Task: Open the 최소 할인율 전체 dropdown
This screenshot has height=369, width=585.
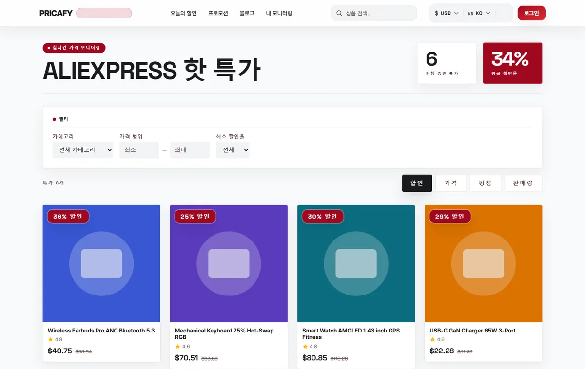Action: click(233, 150)
